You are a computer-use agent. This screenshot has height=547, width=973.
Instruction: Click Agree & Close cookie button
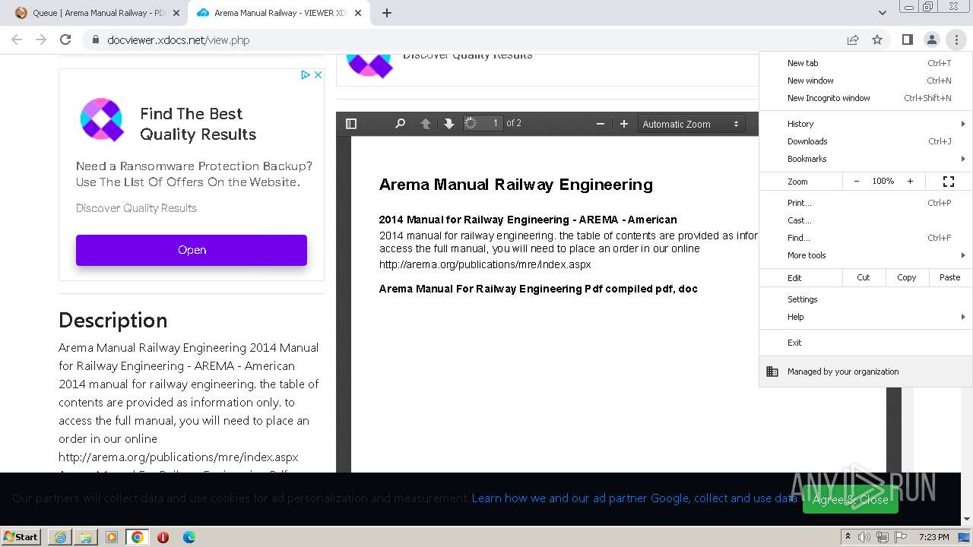point(850,499)
